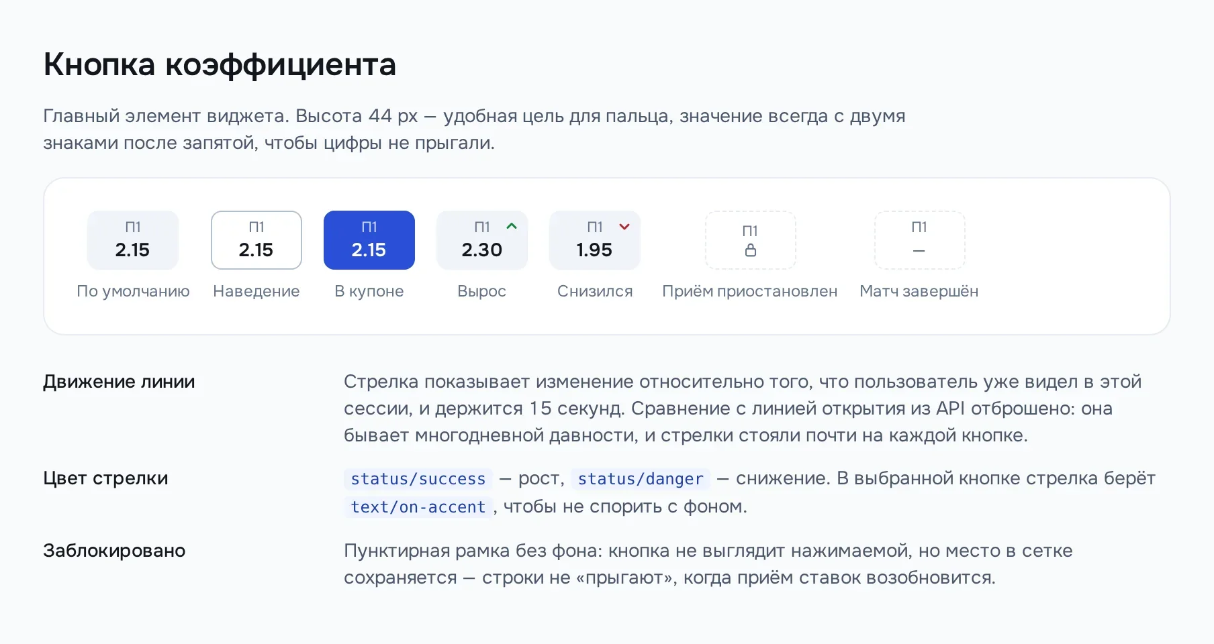Click the «По умолчанию» caption
This screenshot has height=644, width=1214.
pos(133,291)
